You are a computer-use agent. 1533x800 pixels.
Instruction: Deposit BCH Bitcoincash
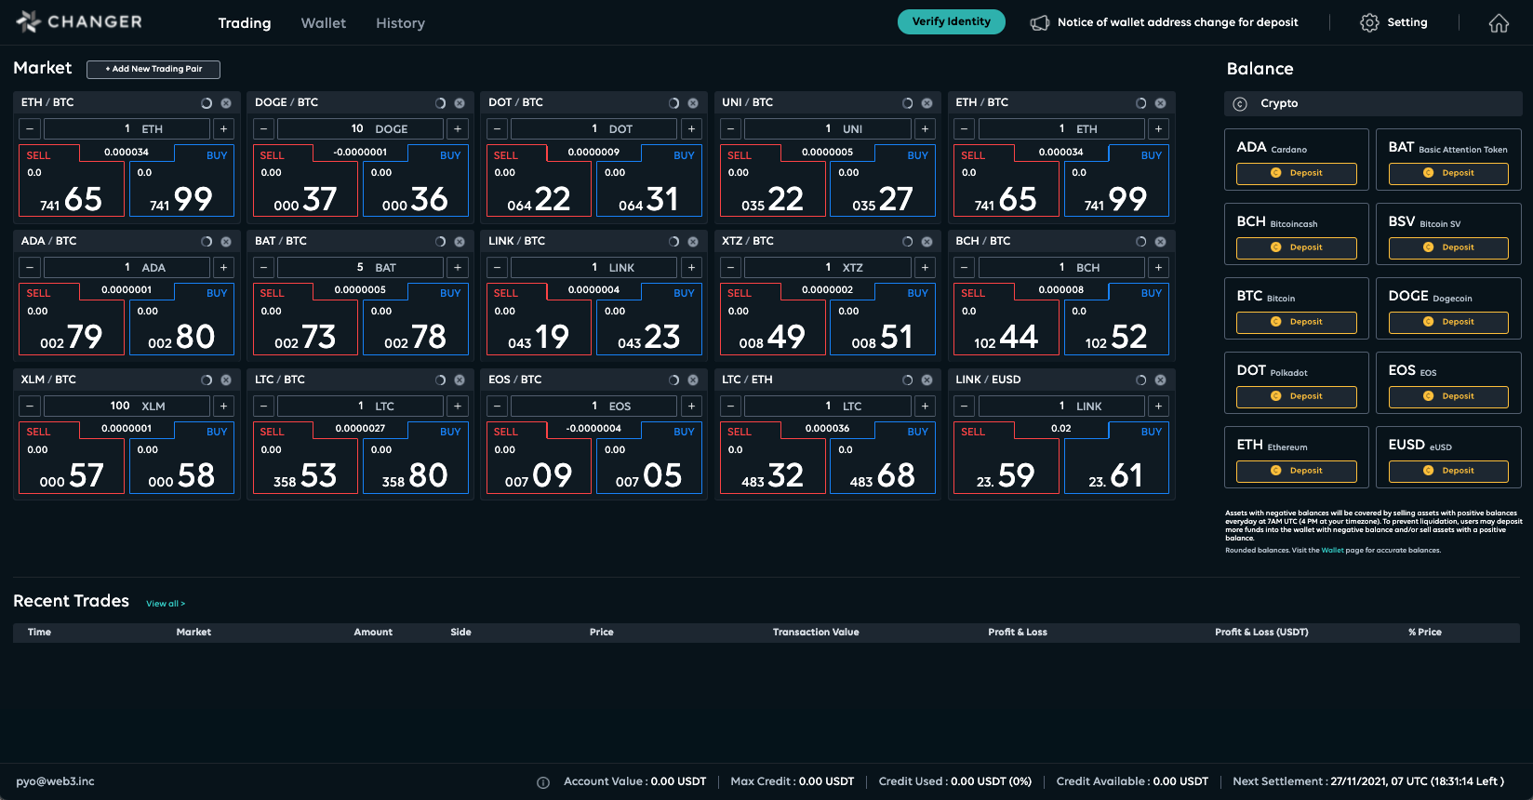[1297, 247]
